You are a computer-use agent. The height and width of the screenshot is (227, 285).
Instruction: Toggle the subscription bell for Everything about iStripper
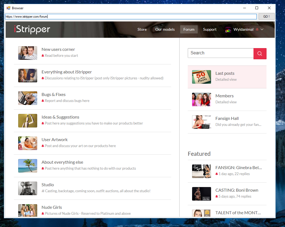click(43, 78)
